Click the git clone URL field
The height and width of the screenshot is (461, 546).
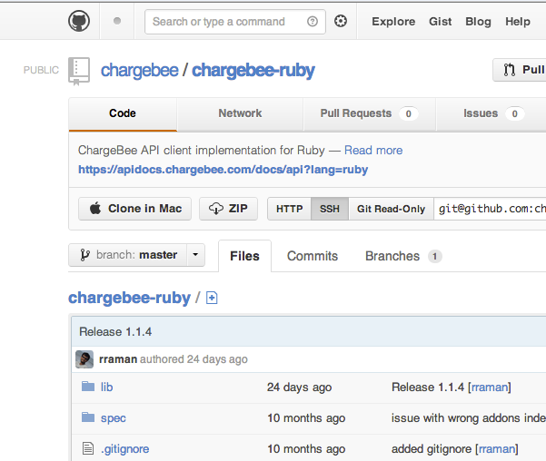490,209
